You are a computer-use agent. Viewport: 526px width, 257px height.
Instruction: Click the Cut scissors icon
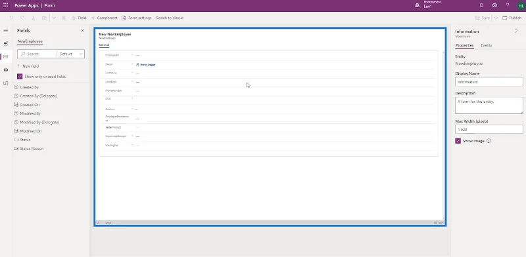click(34, 18)
